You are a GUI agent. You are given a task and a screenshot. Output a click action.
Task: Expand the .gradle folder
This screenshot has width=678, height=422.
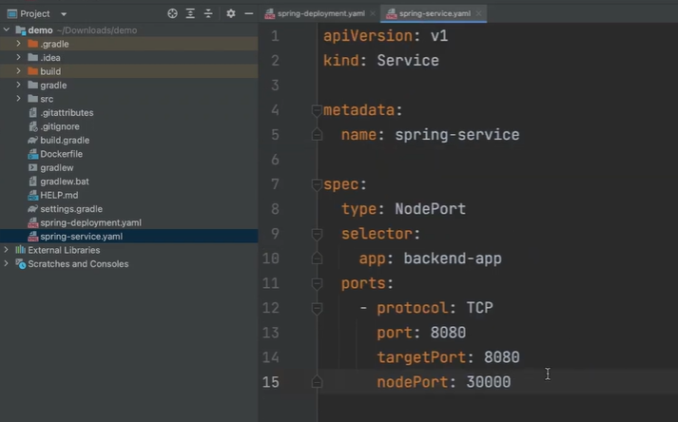[x=18, y=44]
